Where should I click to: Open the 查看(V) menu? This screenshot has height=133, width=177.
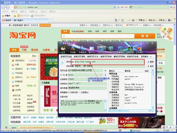click(x=23, y=11)
